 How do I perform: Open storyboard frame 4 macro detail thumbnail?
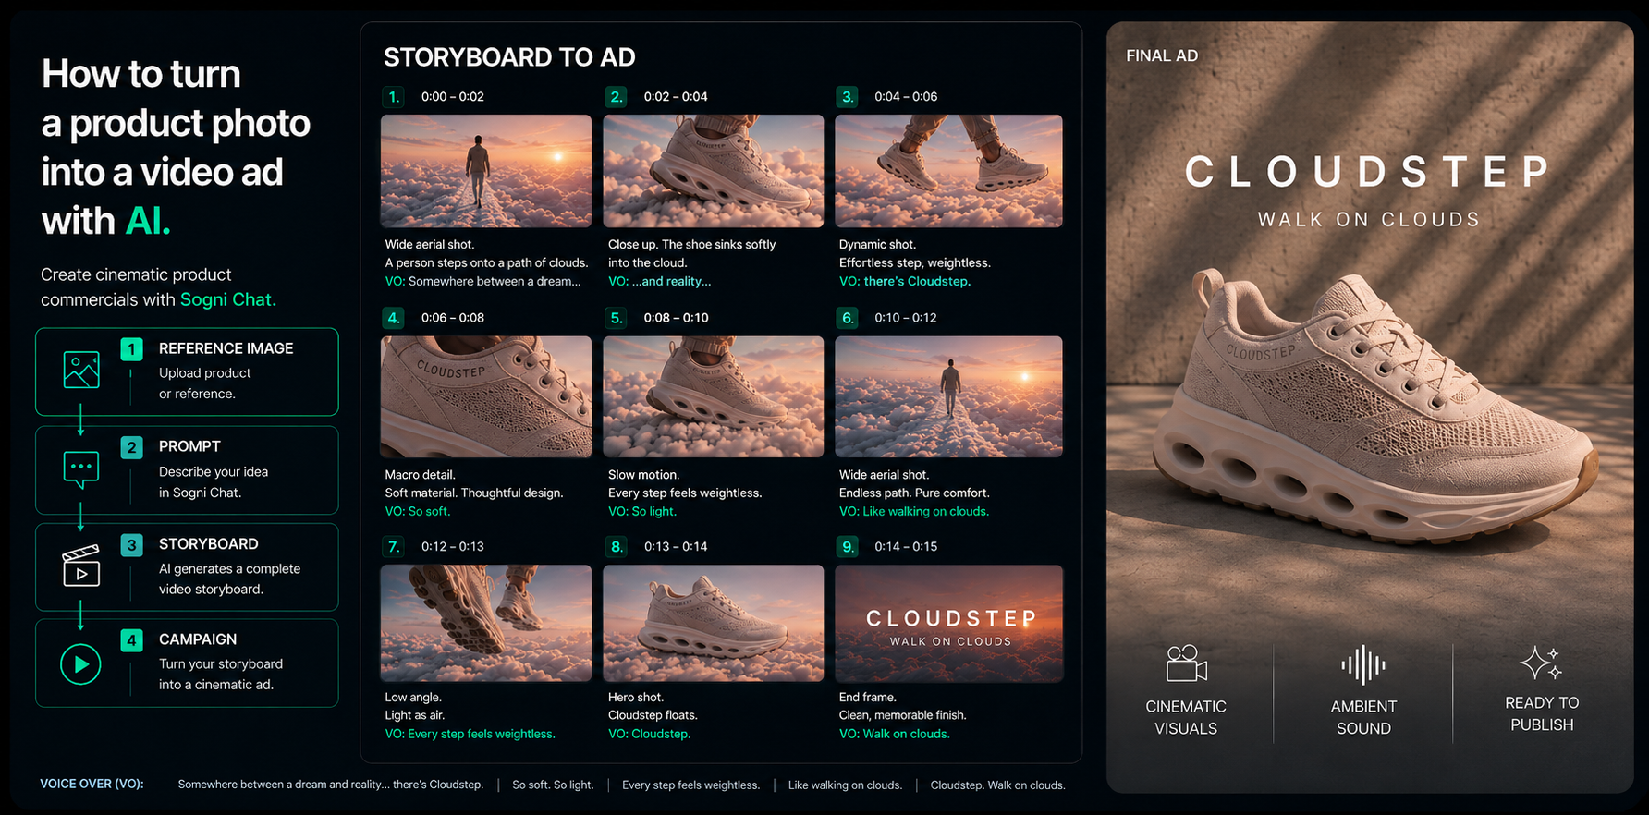[486, 396]
